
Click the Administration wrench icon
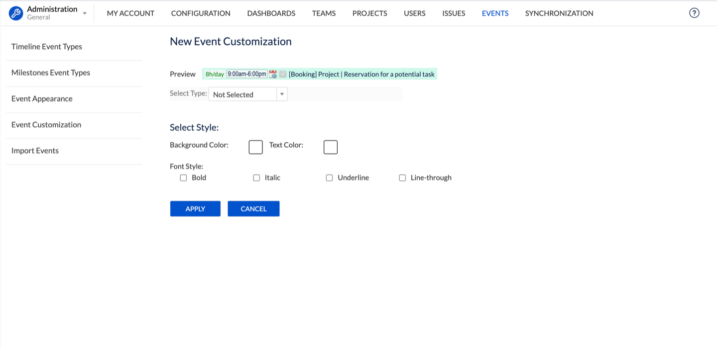(x=16, y=13)
